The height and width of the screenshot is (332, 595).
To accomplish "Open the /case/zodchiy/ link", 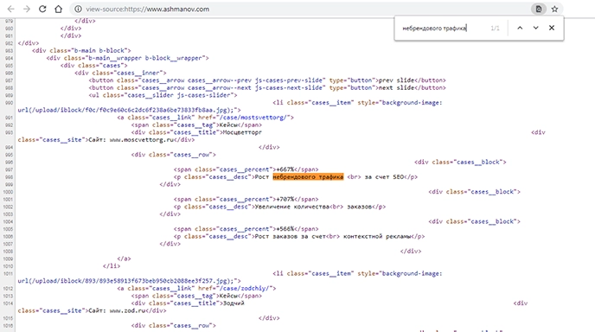I will (245, 288).
